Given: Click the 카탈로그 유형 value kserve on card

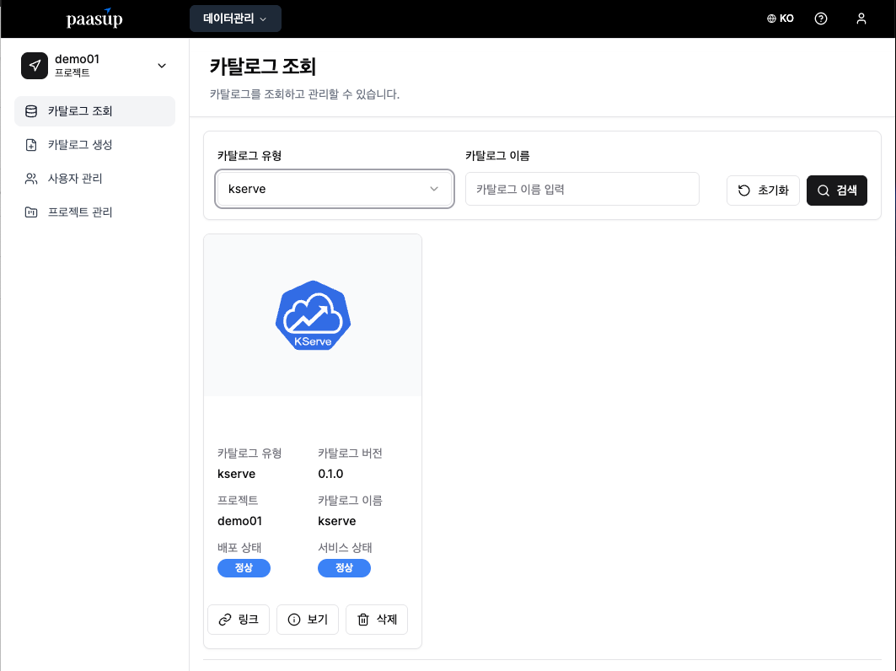Looking at the screenshot, I should [236, 474].
